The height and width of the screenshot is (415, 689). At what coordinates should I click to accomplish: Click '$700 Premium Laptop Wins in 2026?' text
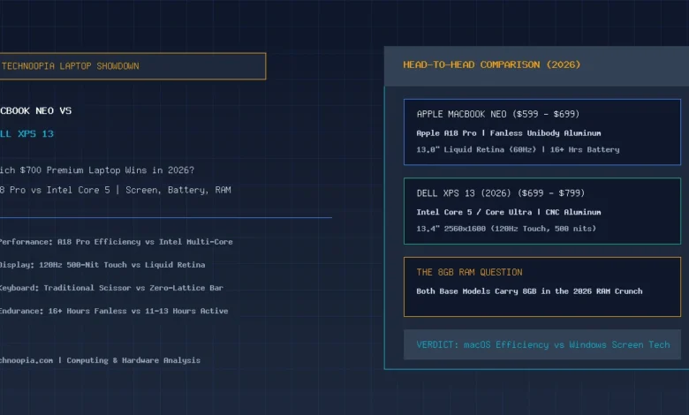[107, 170]
